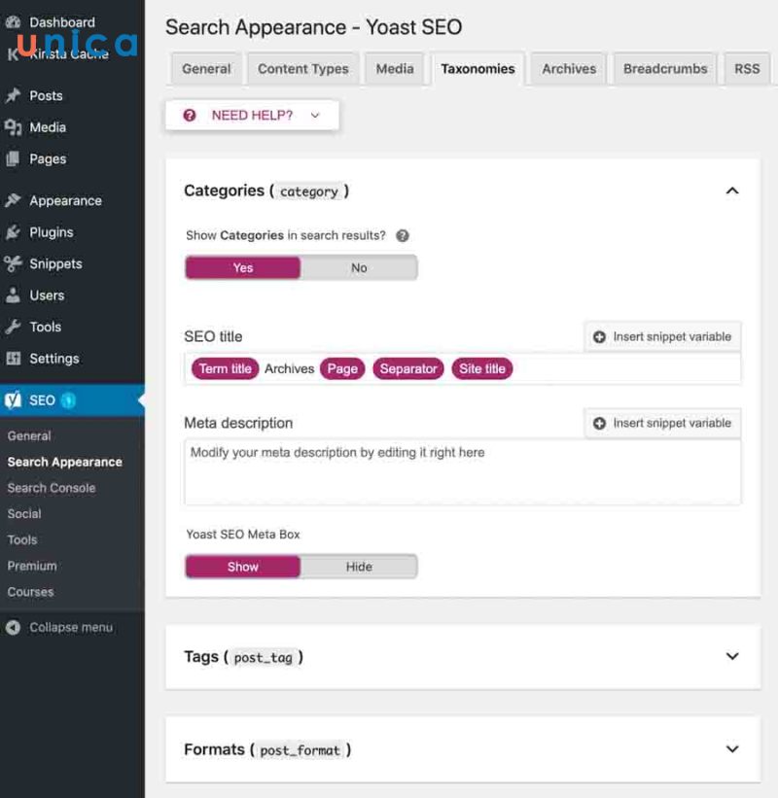Expand the Formats post_format section
778x798 pixels.
(x=732, y=749)
